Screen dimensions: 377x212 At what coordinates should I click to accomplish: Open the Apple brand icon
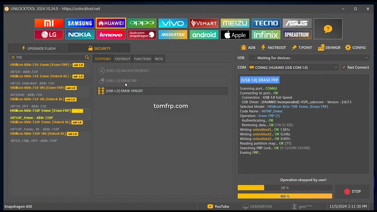235,35
